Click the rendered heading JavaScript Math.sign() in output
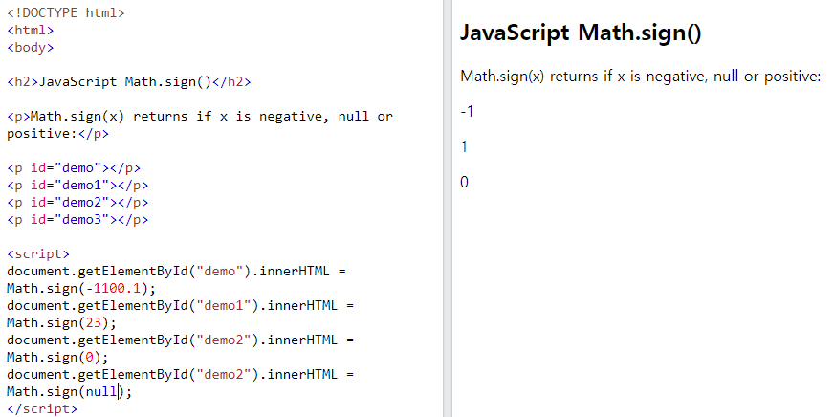The width and height of the screenshot is (834, 417). coord(581,34)
